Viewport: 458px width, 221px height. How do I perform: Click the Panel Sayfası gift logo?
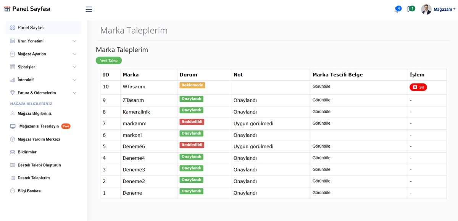[x=7, y=9]
